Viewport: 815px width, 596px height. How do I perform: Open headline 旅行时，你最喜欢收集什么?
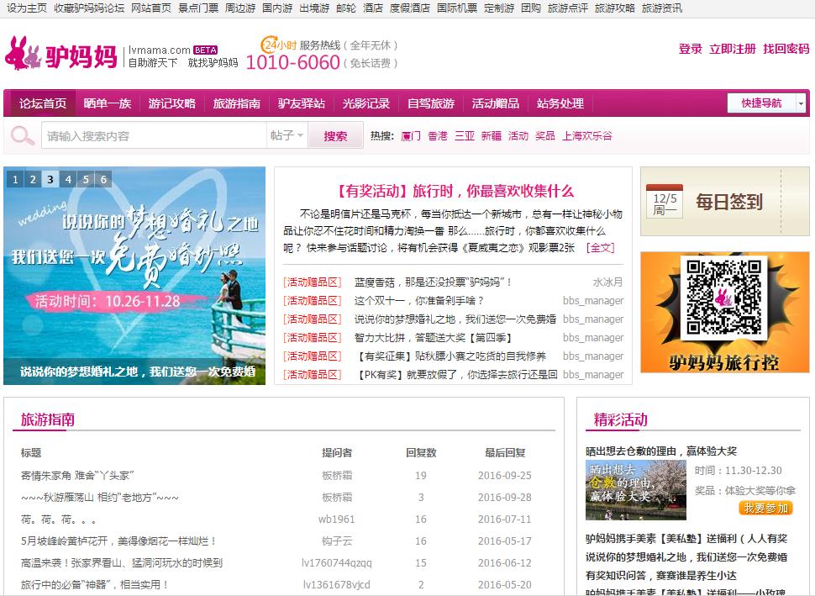pyautogui.click(x=455, y=191)
